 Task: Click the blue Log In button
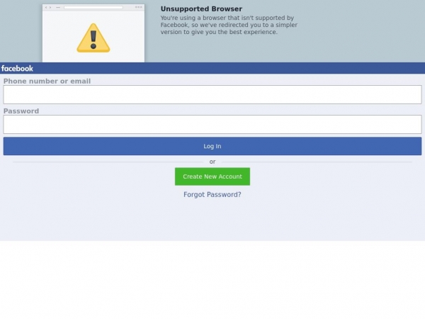pyautogui.click(x=212, y=146)
